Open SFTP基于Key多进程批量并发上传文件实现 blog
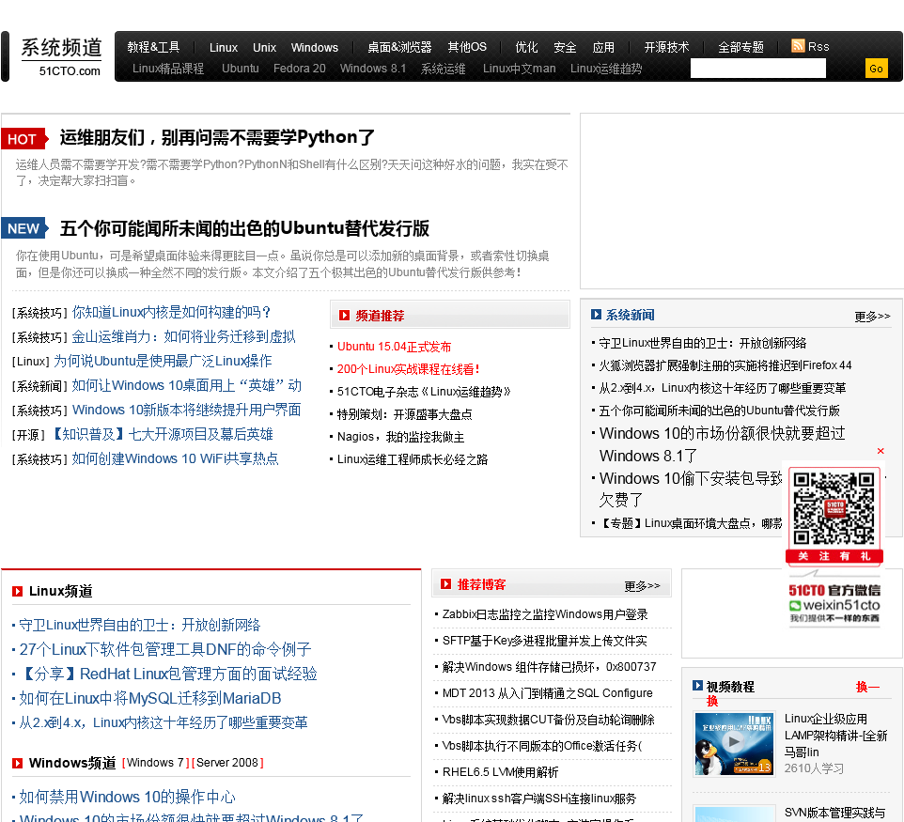Viewport: 904px width, 822px height. 545,641
